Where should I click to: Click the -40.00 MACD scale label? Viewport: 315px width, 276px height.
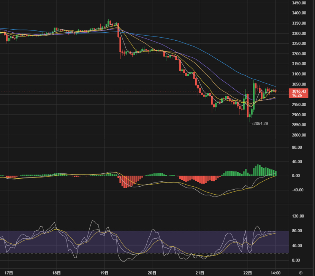[x=299, y=190]
